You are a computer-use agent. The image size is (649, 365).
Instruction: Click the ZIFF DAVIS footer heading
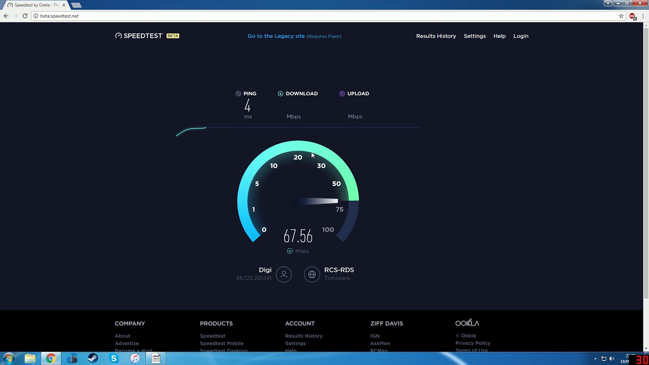pyautogui.click(x=386, y=323)
